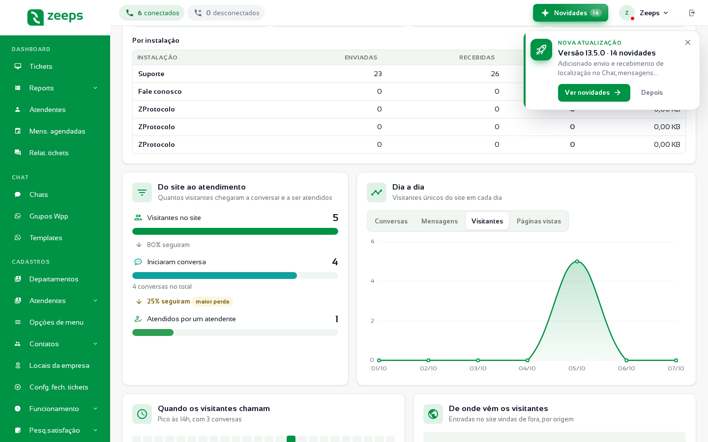Expand the Cadastros Atendentes chevron
Image resolution: width=708 pixels, height=442 pixels.
tap(95, 301)
